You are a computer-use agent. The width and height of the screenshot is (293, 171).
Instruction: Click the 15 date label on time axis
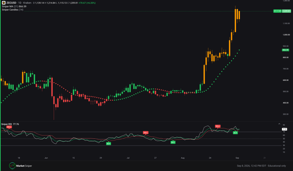(73, 158)
